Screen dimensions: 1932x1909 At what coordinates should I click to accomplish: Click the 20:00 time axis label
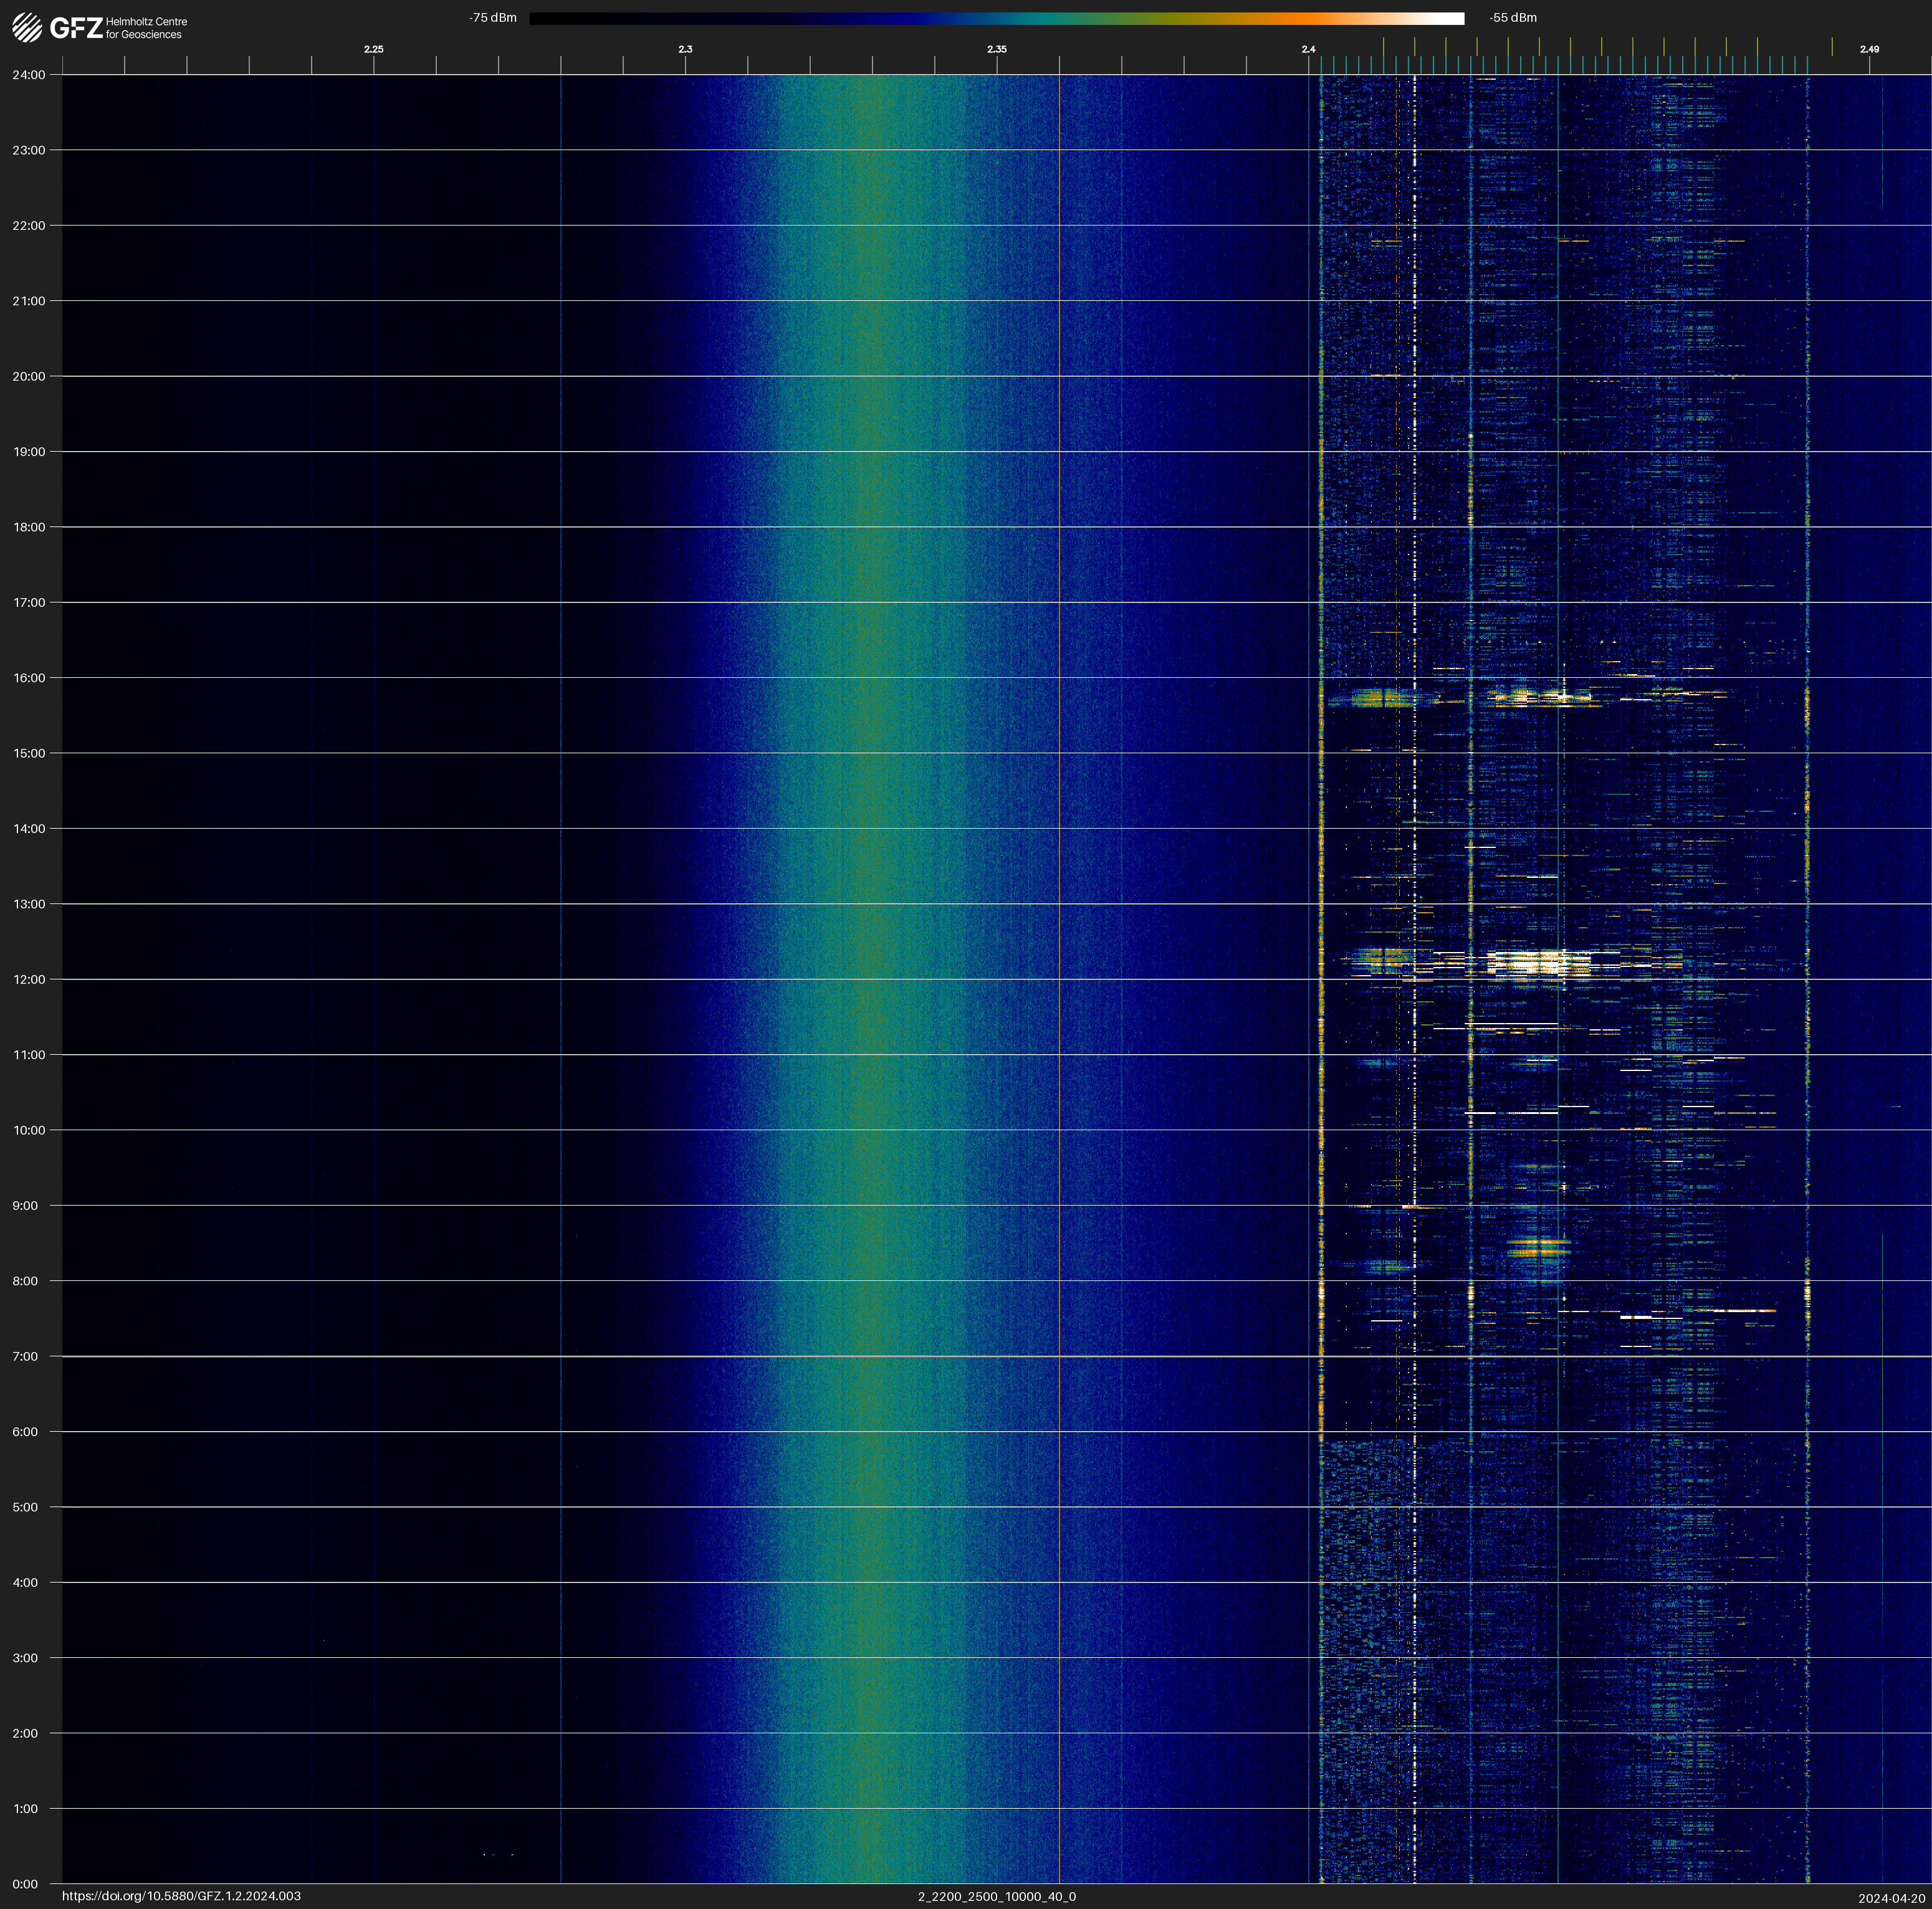tap(29, 377)
